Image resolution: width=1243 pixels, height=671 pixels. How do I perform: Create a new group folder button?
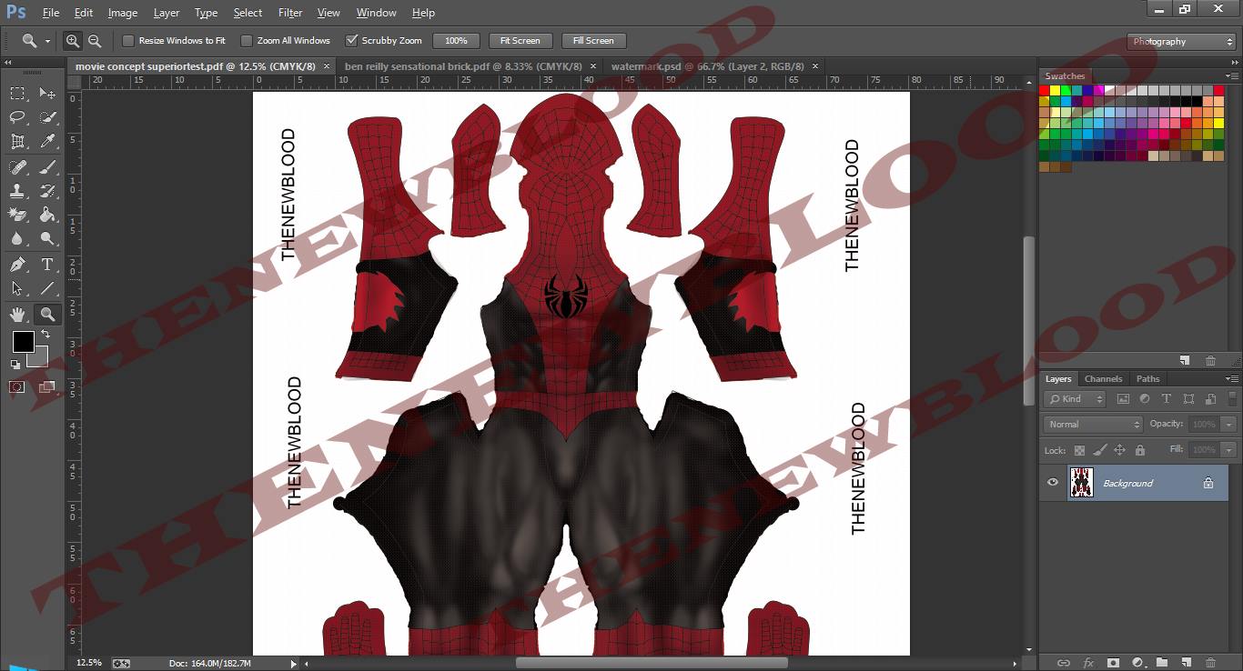click(1162, 663)
